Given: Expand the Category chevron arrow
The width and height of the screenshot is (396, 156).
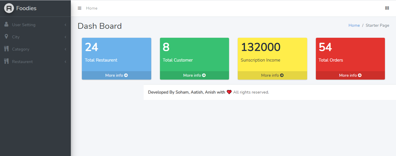Looking at the screenshot, I should coord(66,49).
